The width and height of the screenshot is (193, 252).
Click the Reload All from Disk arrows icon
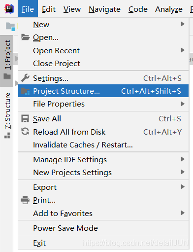pos(25,132)
